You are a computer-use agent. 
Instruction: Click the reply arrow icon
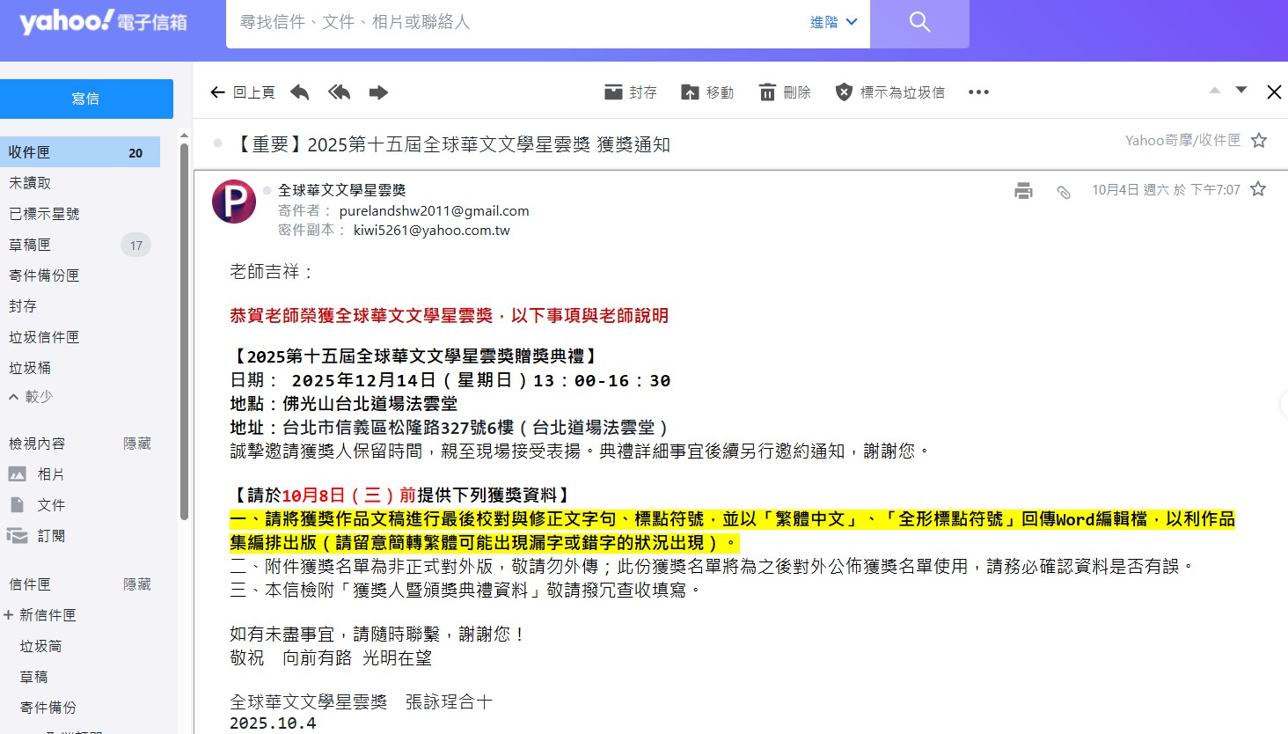click(300, 92)
